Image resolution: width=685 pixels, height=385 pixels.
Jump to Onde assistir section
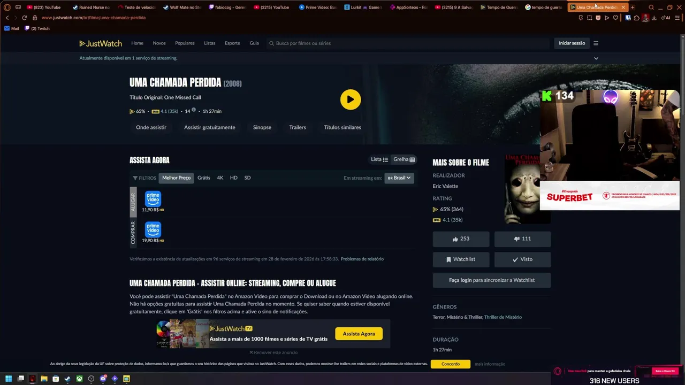click(151, 127)
